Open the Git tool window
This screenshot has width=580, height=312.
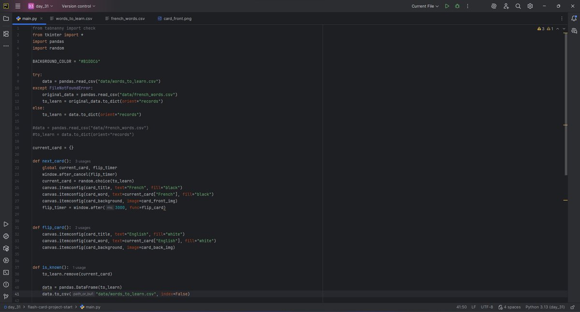tap(6, 297)
